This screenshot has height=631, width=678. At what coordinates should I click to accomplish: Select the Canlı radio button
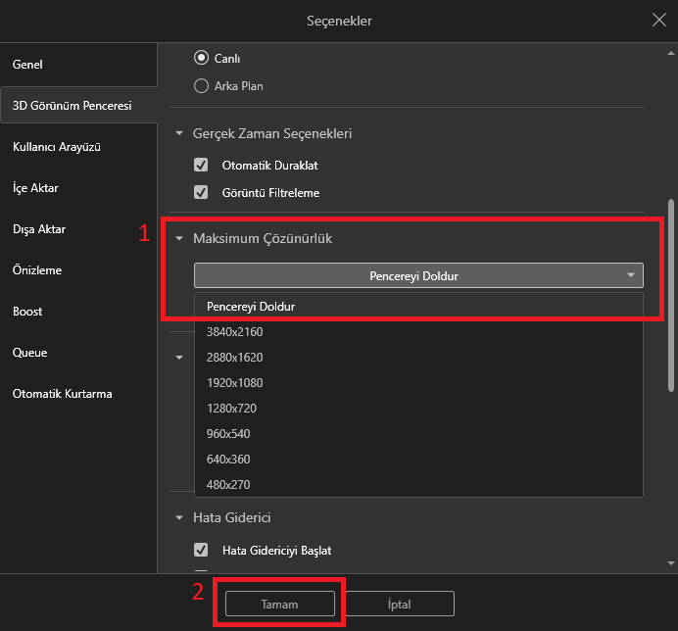pyautogui.click(x=202, y=59)
